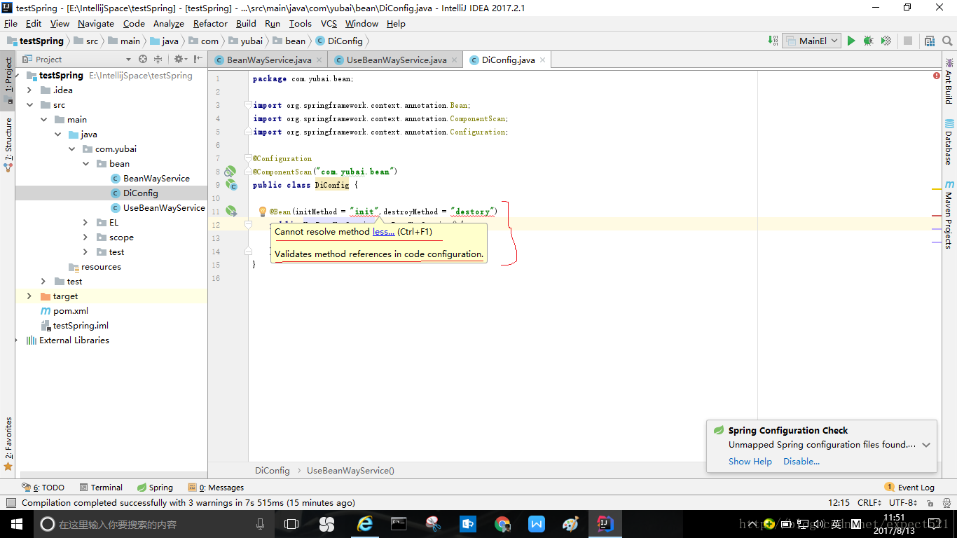Click the gutter icon next to line 8

point(230,172)
